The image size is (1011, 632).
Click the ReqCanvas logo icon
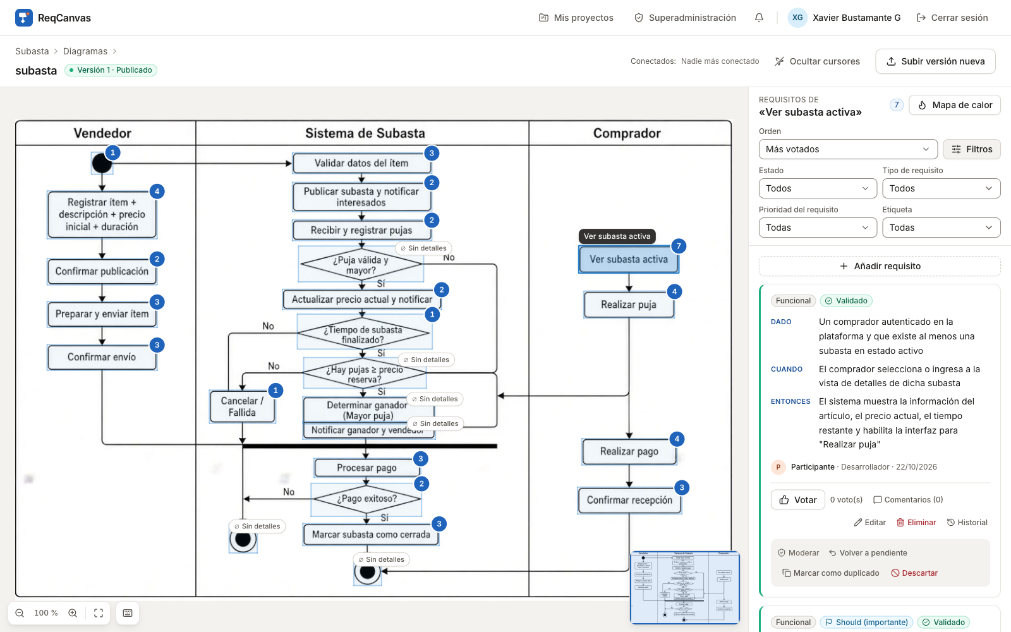[24, 18]
